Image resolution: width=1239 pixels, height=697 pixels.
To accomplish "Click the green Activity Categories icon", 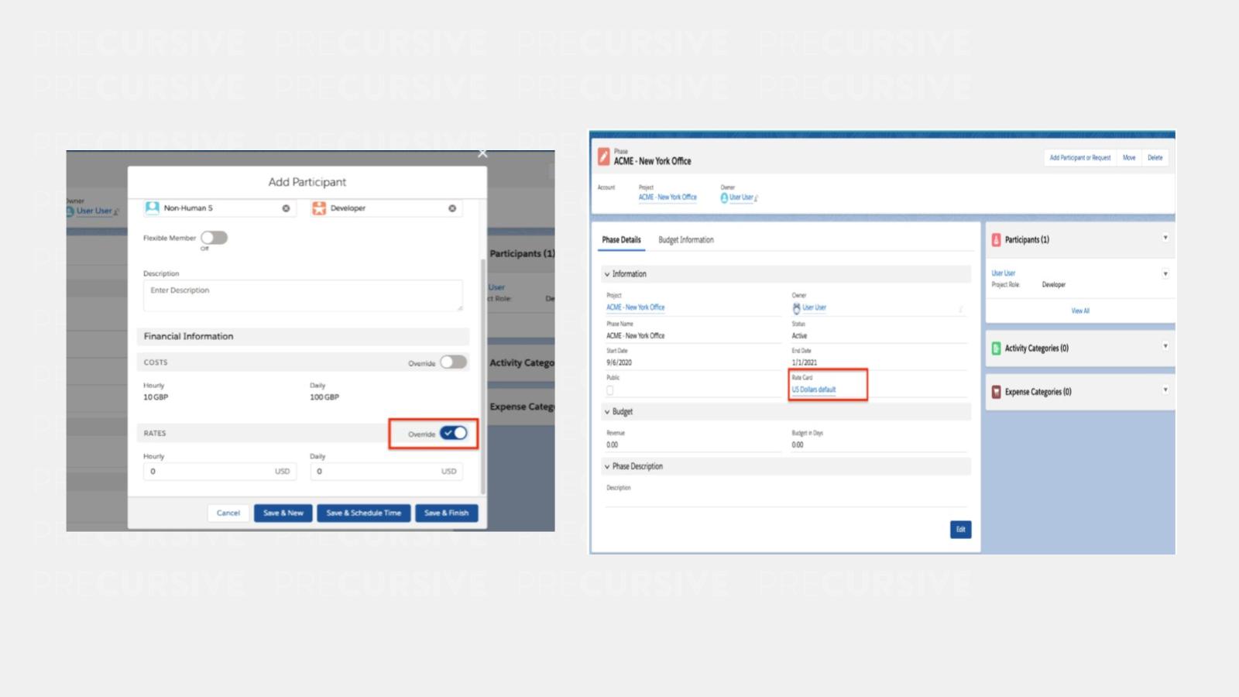I will tap(996, 348).
